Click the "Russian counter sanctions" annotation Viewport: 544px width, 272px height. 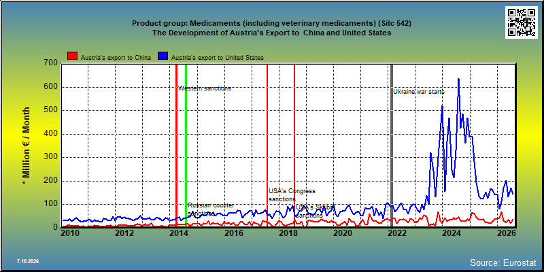coord(211,209)
